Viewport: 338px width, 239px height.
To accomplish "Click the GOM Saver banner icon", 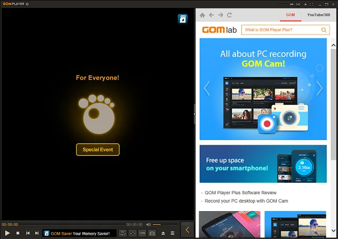I will point(46,233).
